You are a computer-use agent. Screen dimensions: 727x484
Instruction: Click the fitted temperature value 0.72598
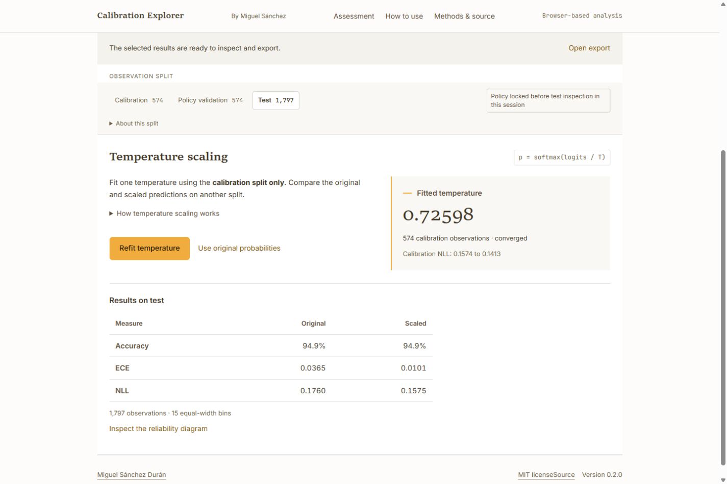pyautogui.click(x=438, y=214)
